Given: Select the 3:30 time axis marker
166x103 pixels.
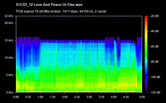Looking at the screenshot, I should (101, 97).
